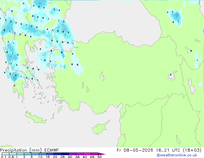Pick the 30–35 mm violet legend swatch

pos(72,154)
